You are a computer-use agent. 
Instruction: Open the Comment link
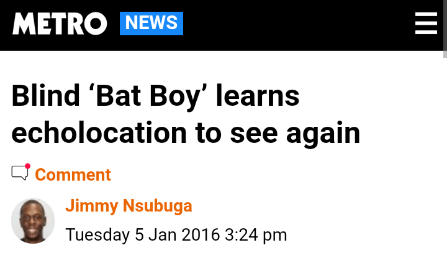tap(73, 174)
